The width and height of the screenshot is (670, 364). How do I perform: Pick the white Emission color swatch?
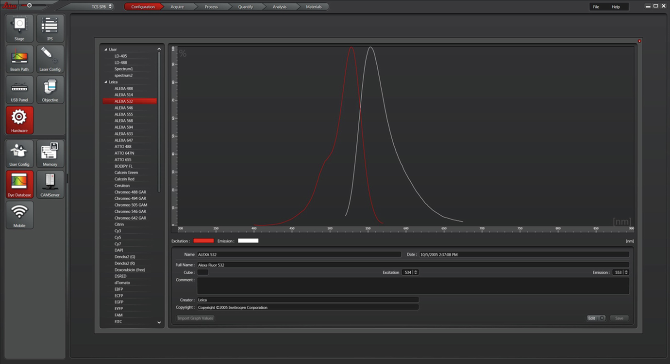click(x=248, y=241)
